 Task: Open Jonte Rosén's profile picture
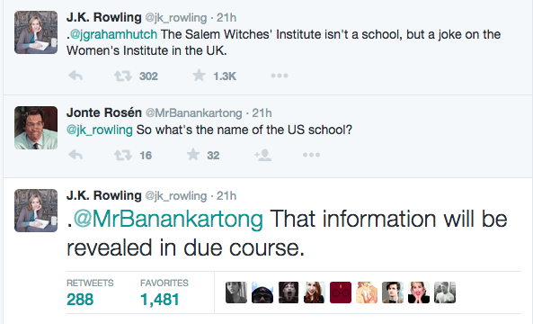(x=36, y=128)
